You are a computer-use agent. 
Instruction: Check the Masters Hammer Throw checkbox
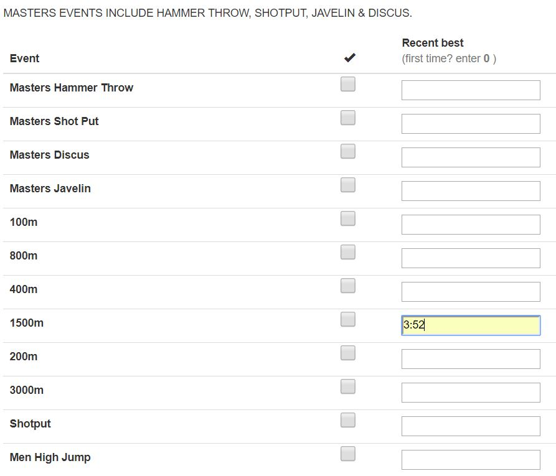pyautogui.click(x=348, y=85)
